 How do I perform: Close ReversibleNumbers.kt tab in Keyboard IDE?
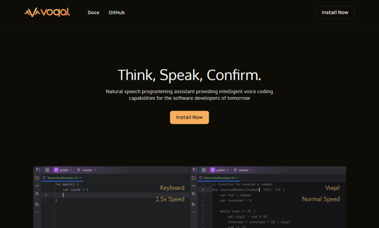[x=80, y=178]
